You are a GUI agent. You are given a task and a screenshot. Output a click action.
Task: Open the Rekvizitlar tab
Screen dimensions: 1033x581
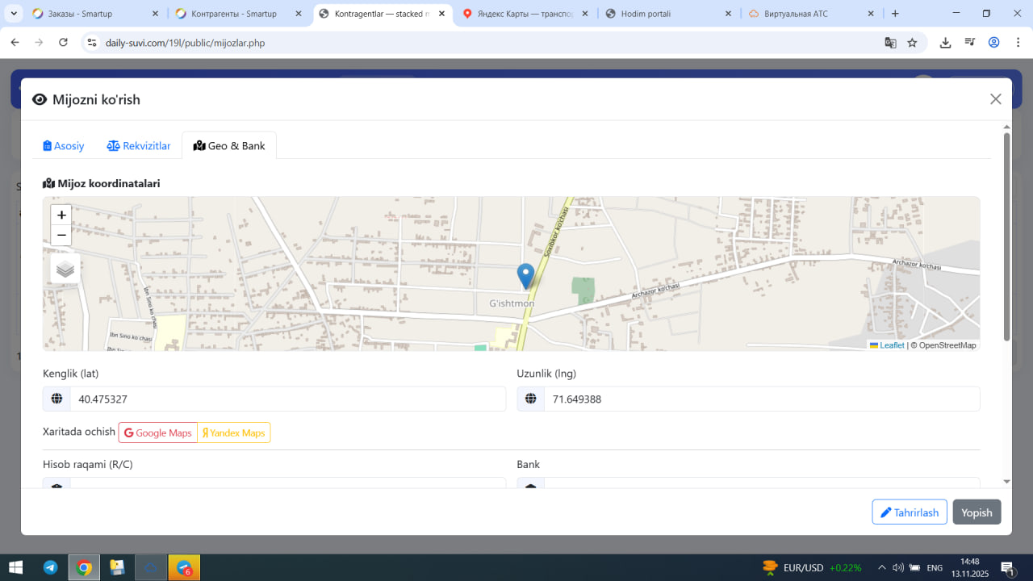click(x=139, y=146)
